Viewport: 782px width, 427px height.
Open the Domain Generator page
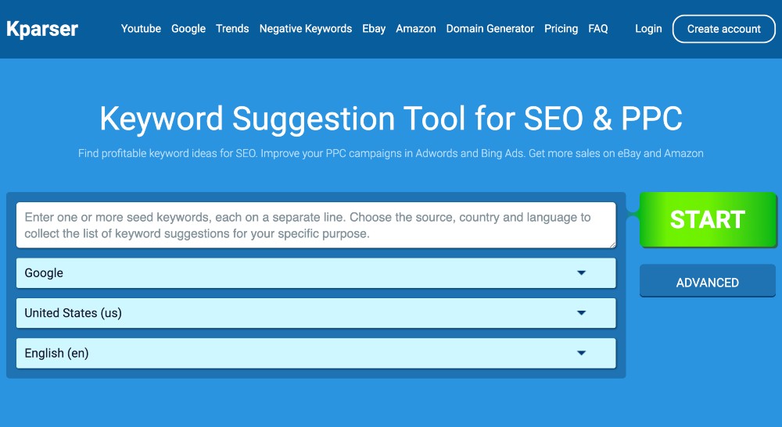coord(490,29)
